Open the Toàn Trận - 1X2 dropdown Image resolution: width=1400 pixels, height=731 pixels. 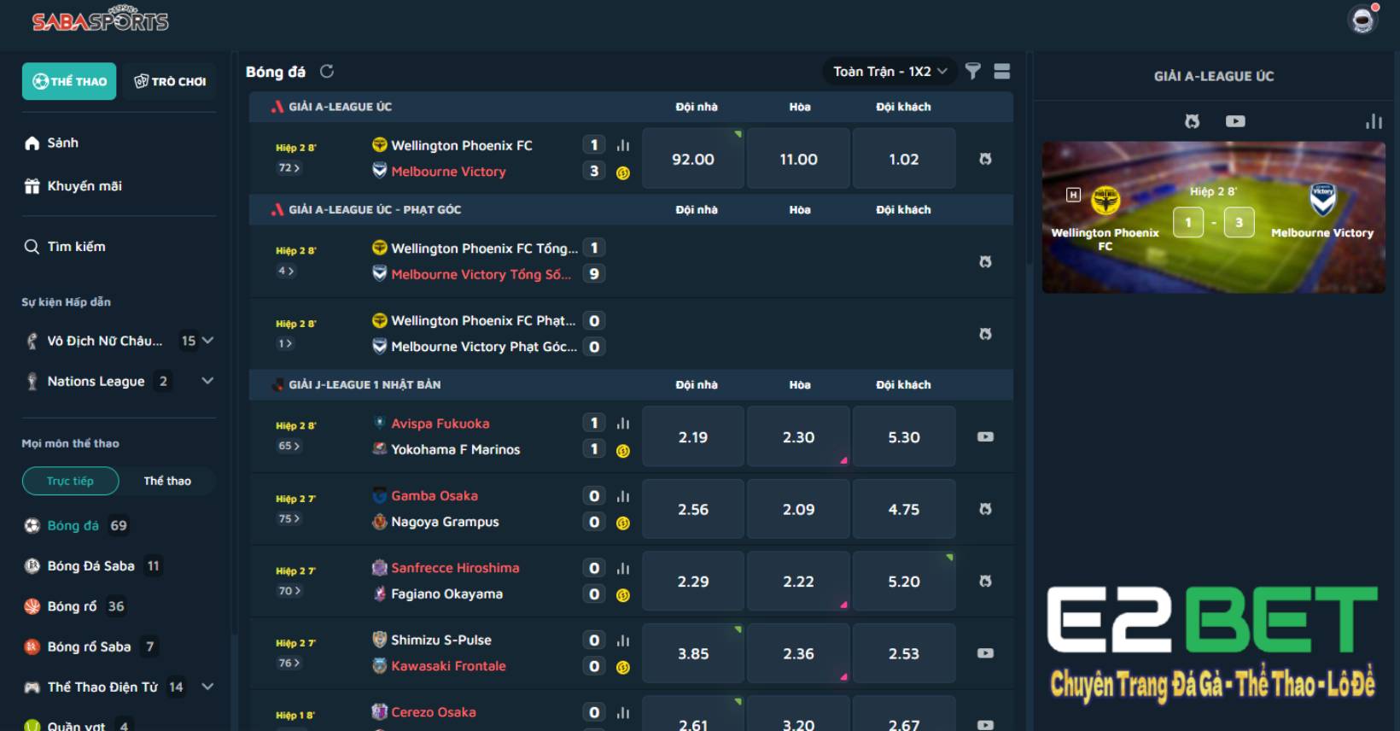[x=890, y=72]
